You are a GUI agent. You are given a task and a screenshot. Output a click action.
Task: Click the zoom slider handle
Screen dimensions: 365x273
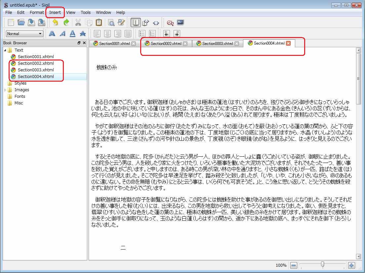[x=322, y=264]
